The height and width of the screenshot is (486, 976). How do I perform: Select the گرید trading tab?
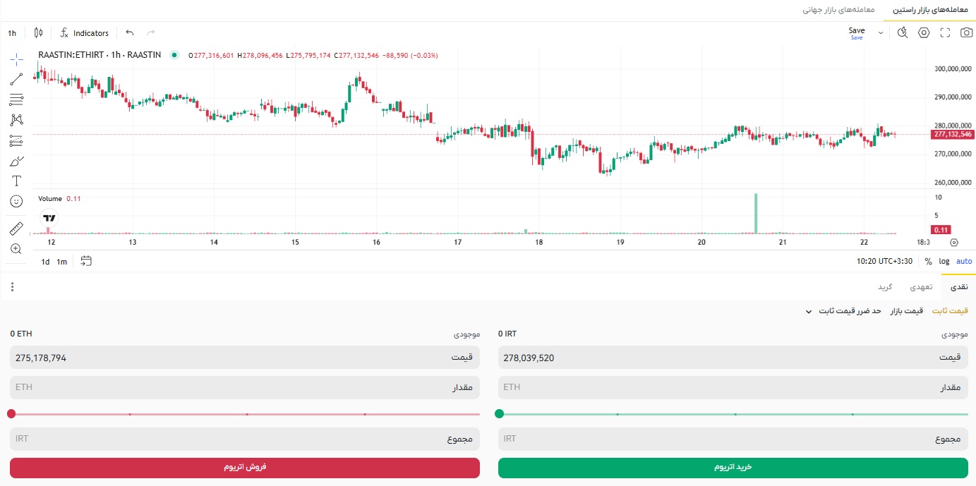tap(885, 287)
